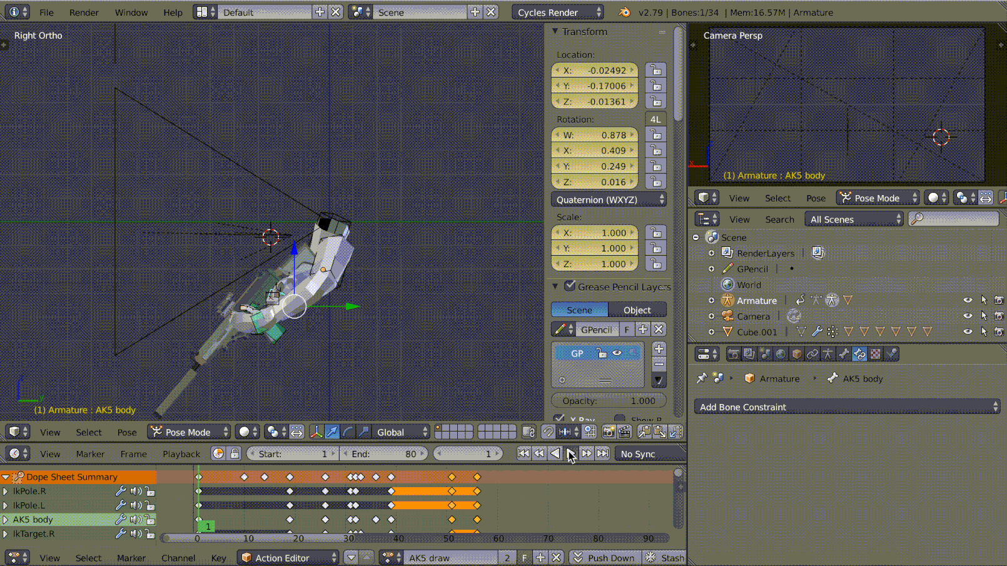Toggle visibility of the GP layer
The height and width of the screenshot is (566, 1007).
617,353
